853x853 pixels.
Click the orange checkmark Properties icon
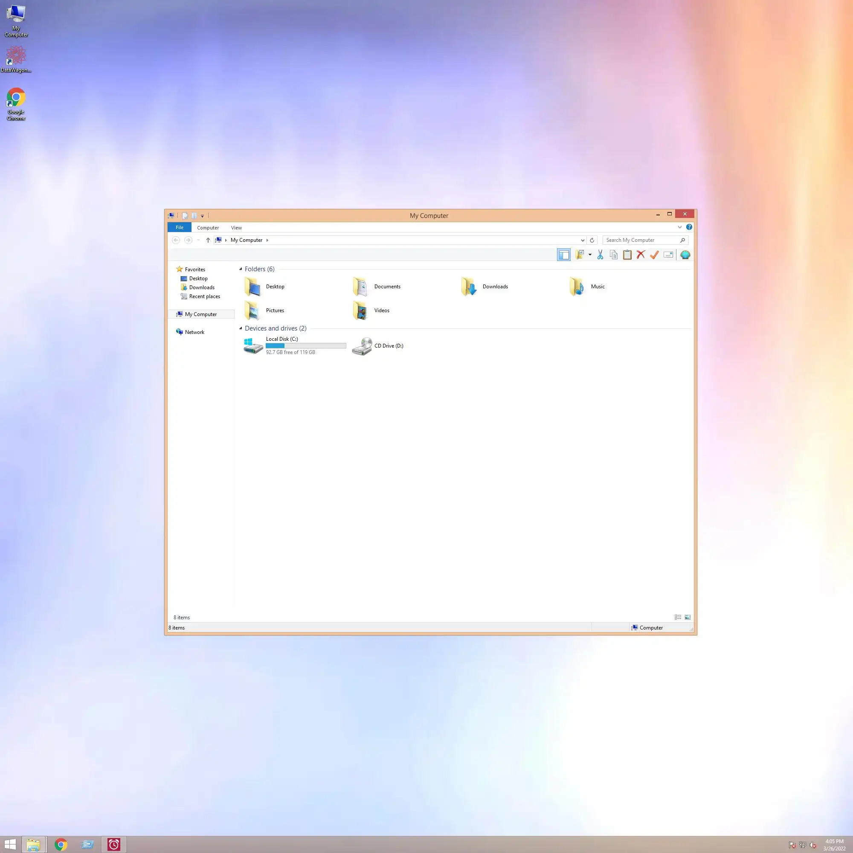[x=654, y=255]
